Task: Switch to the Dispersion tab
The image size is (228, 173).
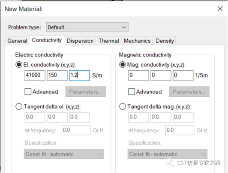Action: [x=80, y=41]
